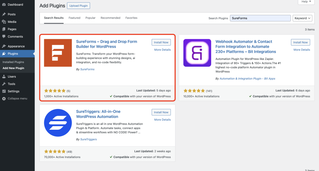Expand the Help dropdown tab

pyautogui.click(x=306, y=2)
